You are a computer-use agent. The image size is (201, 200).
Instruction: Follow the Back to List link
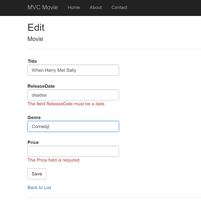39,187
